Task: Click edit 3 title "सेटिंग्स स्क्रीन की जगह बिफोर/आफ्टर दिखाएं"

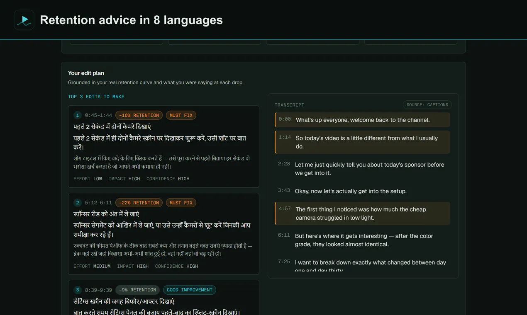Action: pos(124,301)
